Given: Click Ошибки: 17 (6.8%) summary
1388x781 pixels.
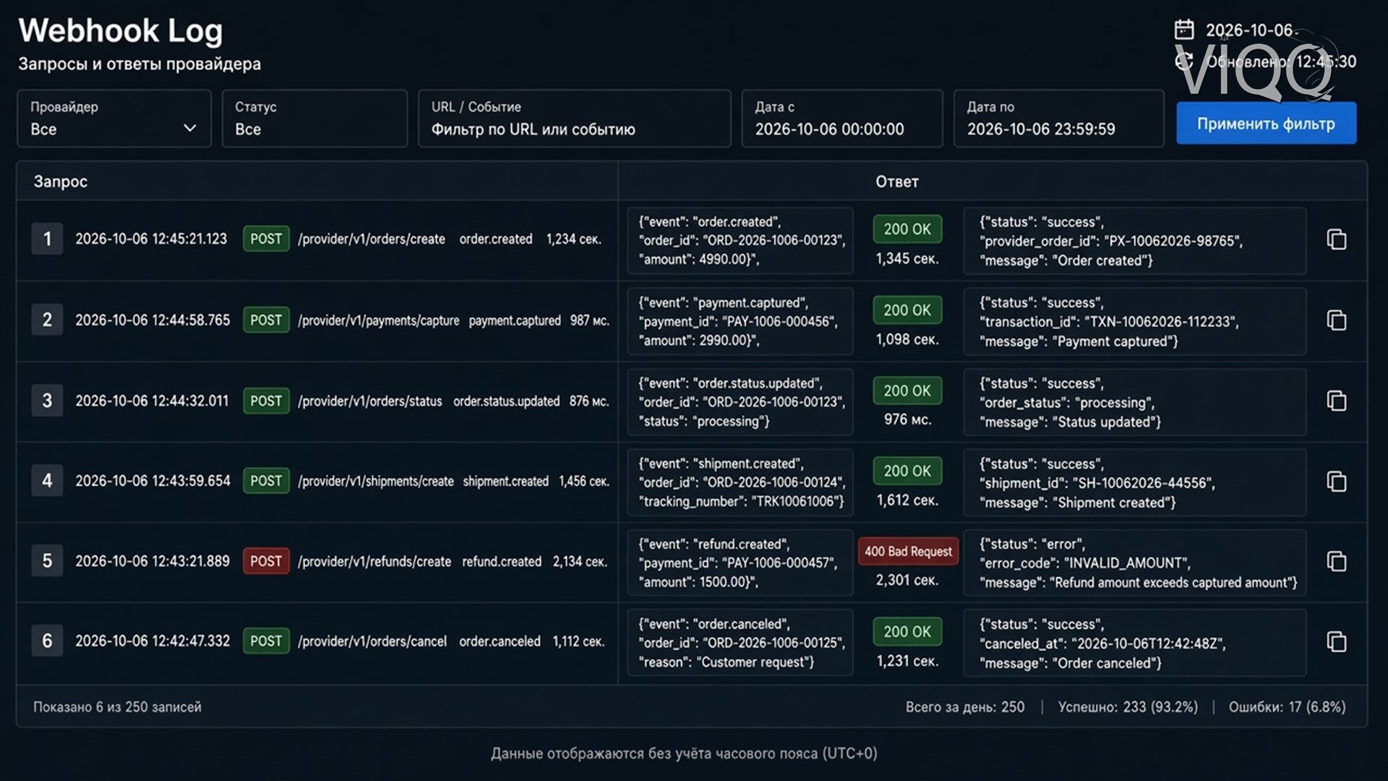Looking at the screenshot, I should coord(1288,707).
